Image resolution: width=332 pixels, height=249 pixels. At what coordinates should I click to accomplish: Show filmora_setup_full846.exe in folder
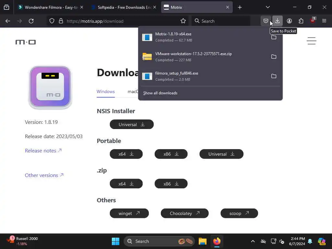pos(274,76)
